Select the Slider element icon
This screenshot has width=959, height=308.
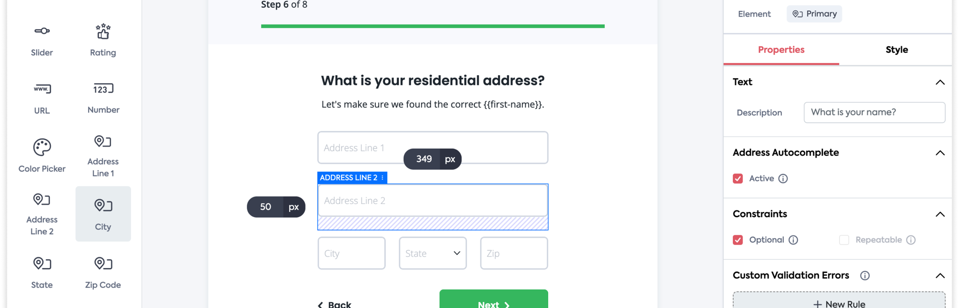42,31
